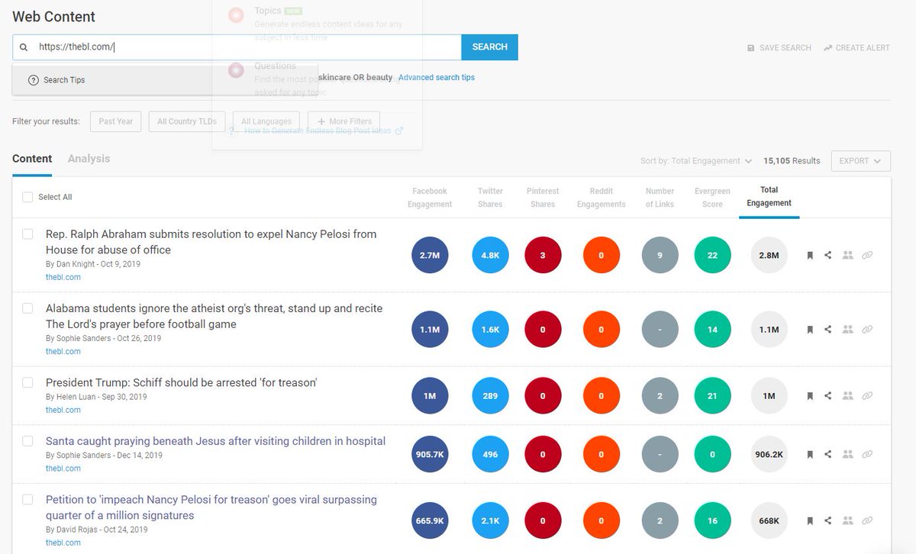Viewport: 916px width, 554px height.
Task: Sort by Evergreen Score column
Action: 712,198
